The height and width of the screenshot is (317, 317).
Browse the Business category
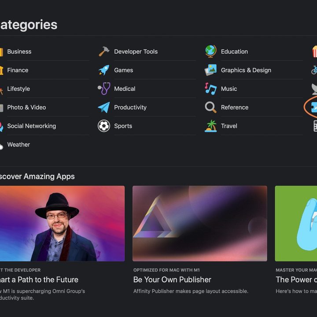point(19,52)
